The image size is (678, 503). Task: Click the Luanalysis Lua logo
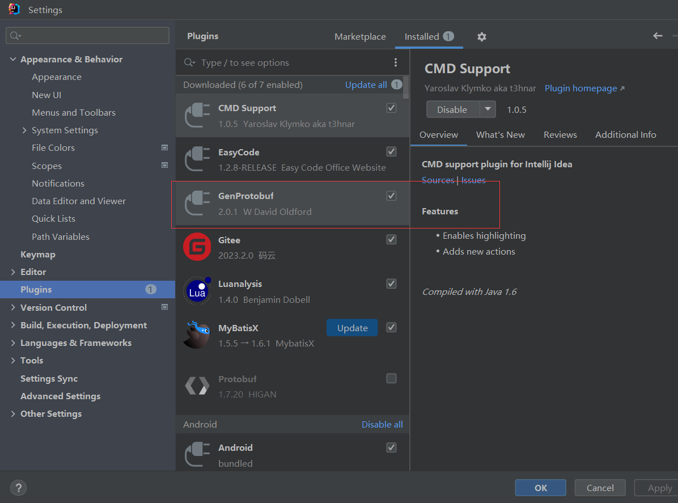(x=197, y=291)
